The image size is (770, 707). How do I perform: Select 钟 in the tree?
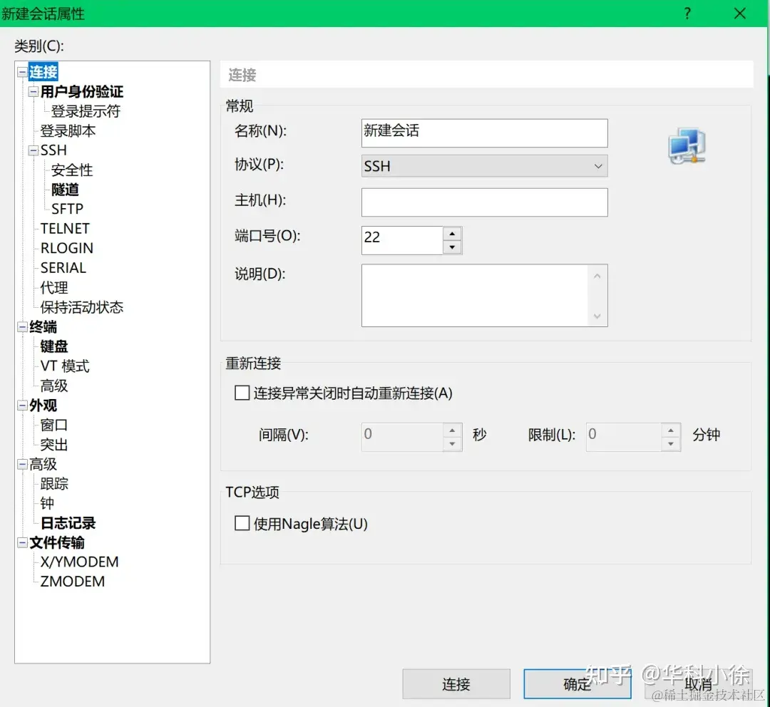pos(47,504)
